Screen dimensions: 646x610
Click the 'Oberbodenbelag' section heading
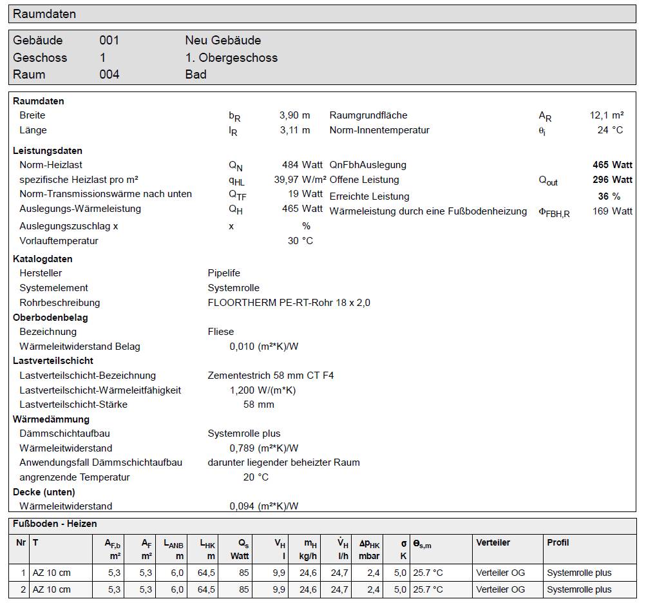50,318
